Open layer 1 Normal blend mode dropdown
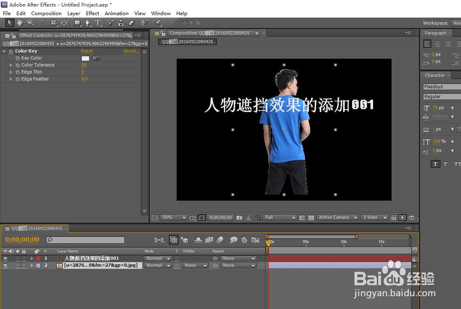Screen dimensions: 461x309 (x=158, y=258)
